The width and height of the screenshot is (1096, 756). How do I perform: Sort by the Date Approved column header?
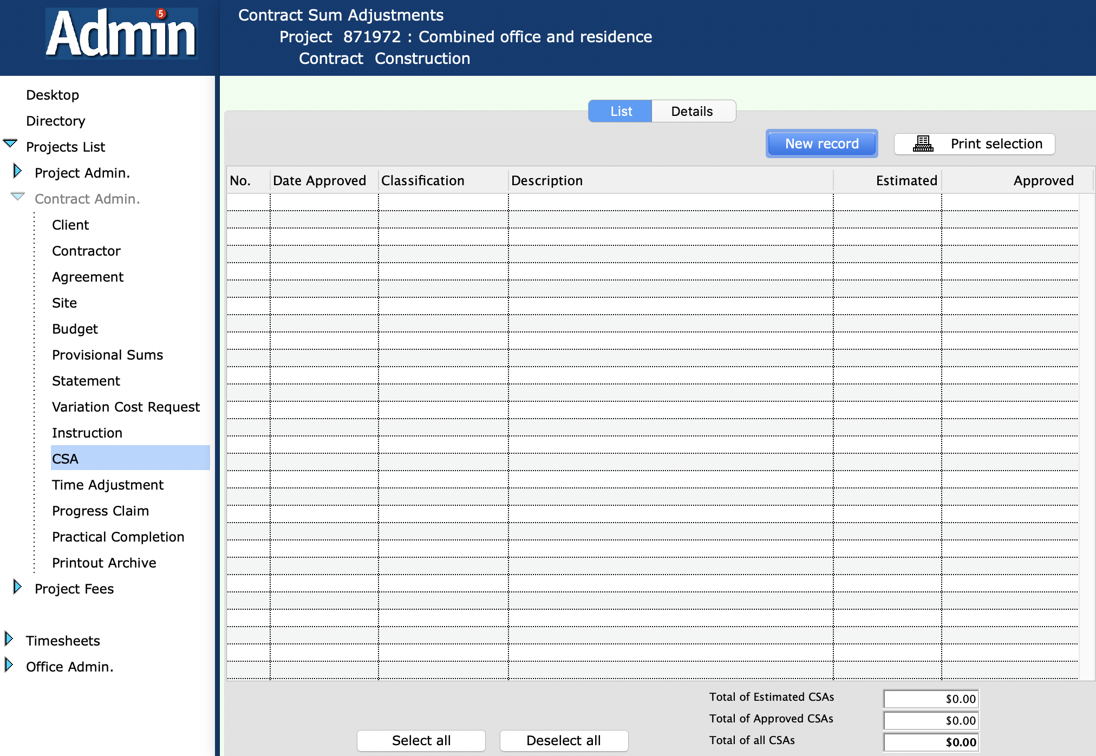tap(319, 181)
